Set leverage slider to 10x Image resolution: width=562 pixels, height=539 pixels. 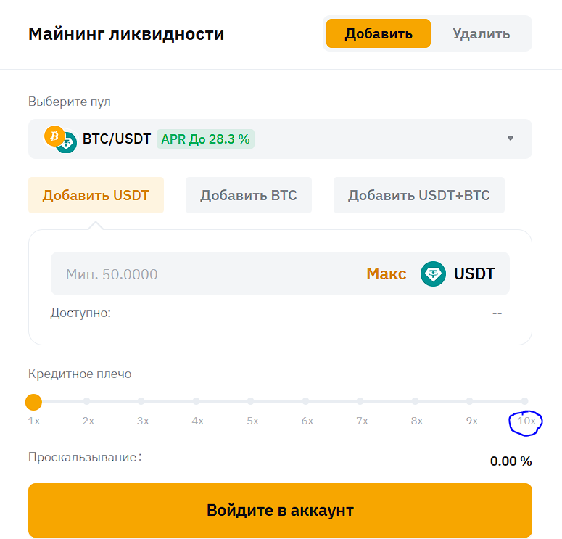click(524, 401)
